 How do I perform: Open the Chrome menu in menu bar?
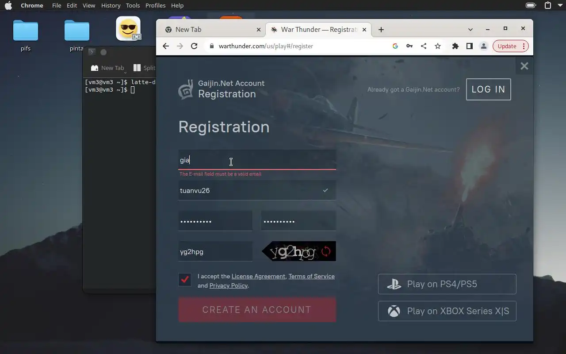pyautogui.click(x=32, y=5)
